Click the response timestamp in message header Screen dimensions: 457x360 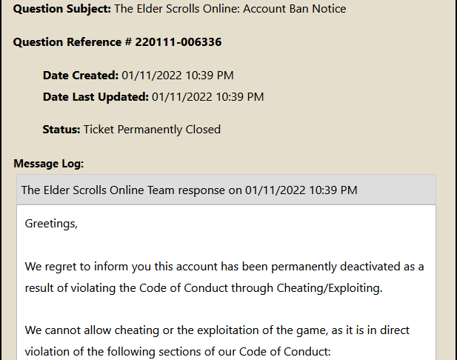(x=301, y=190)
